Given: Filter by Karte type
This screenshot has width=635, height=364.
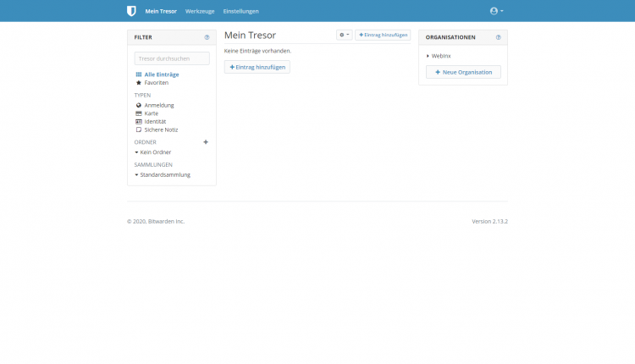Looking at the screenshot, I should point(151,113).
